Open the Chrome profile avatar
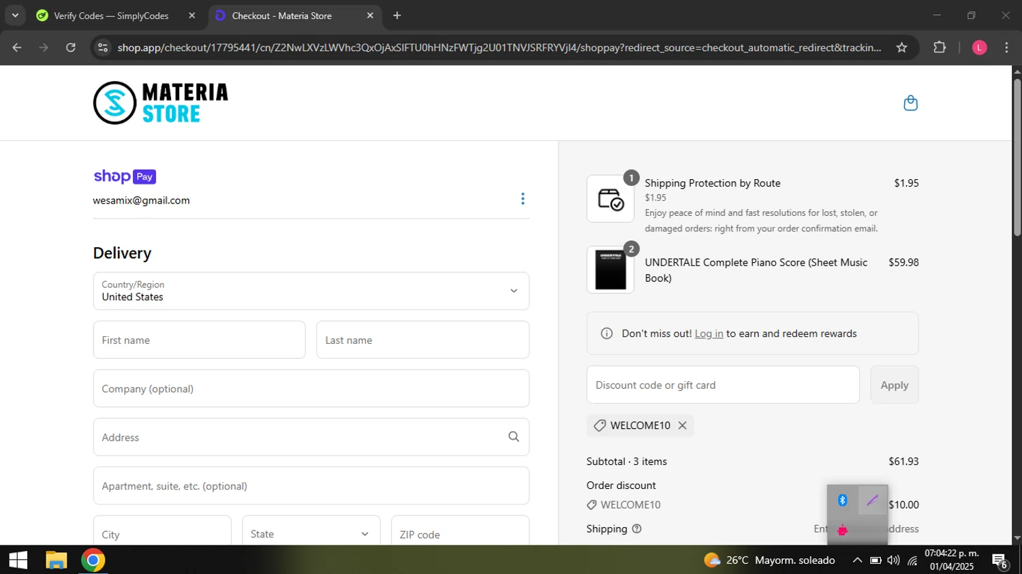 point(979,48)
